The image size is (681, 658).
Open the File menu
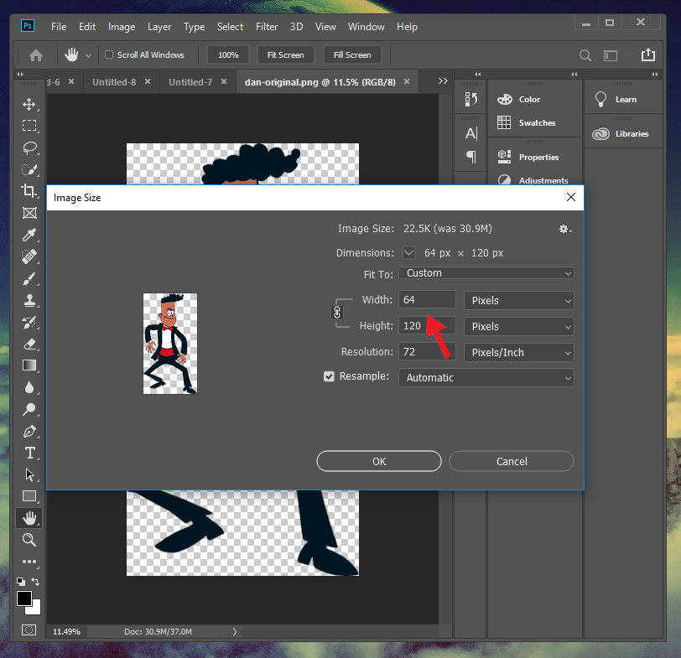[x=59, y=27]
